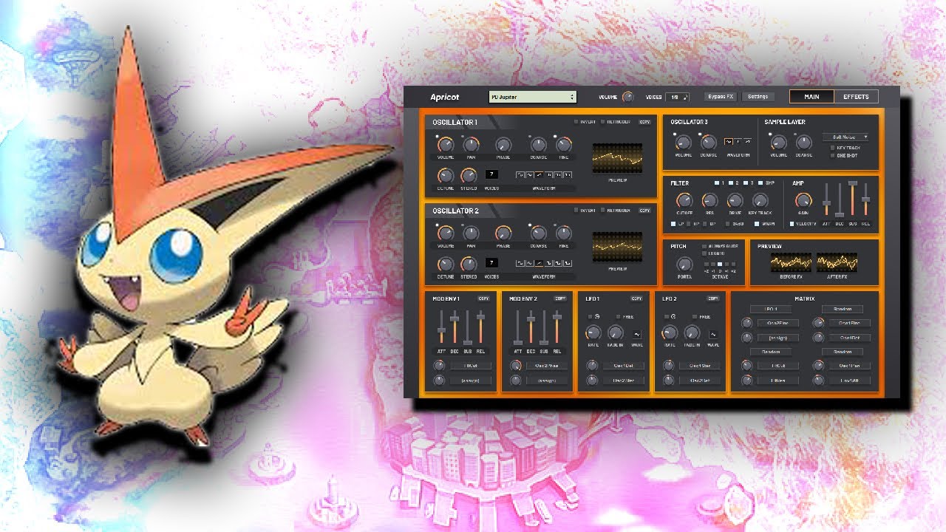Click the clock sync icon in LFO 1
The height and width of the screenshot is (532, 946).
[597, 316]
